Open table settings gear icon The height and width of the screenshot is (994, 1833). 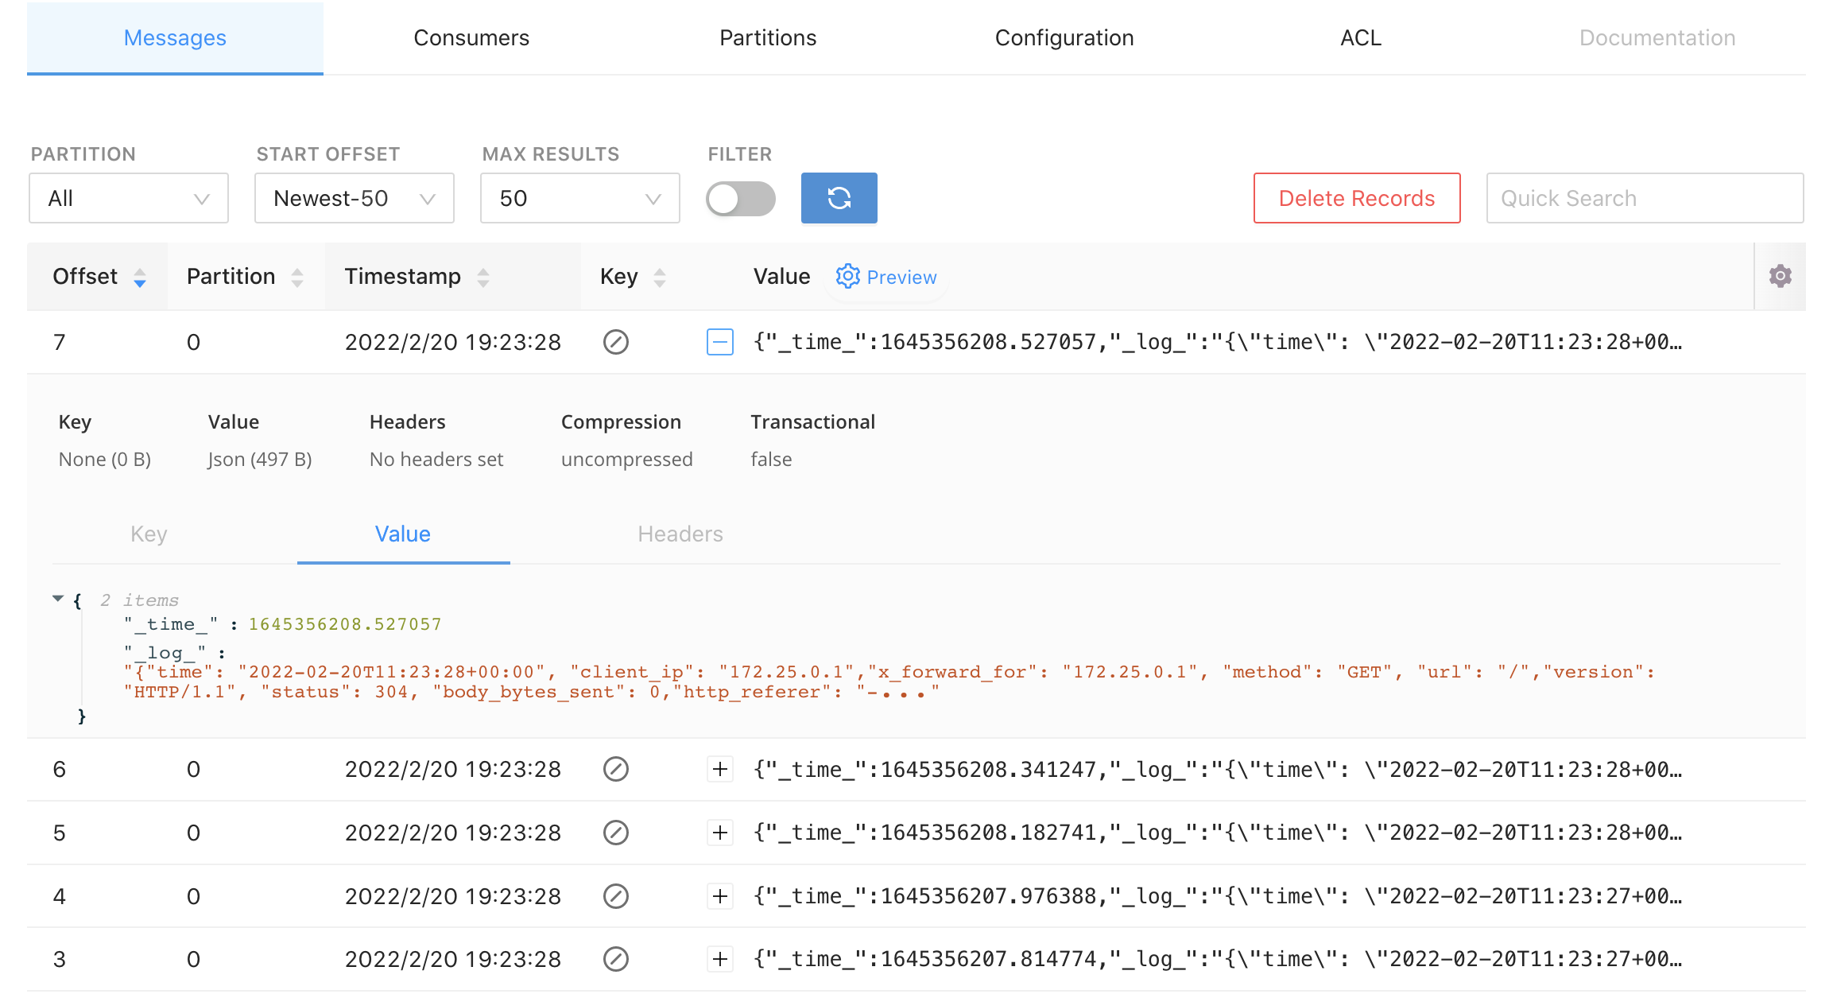pos(1780,276)
